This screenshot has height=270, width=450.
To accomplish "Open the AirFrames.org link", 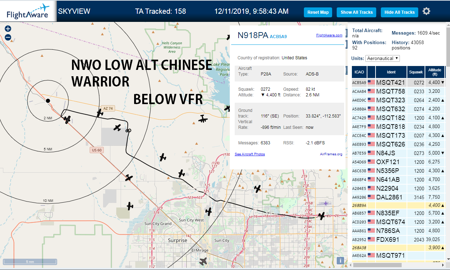I will [331, 154].
